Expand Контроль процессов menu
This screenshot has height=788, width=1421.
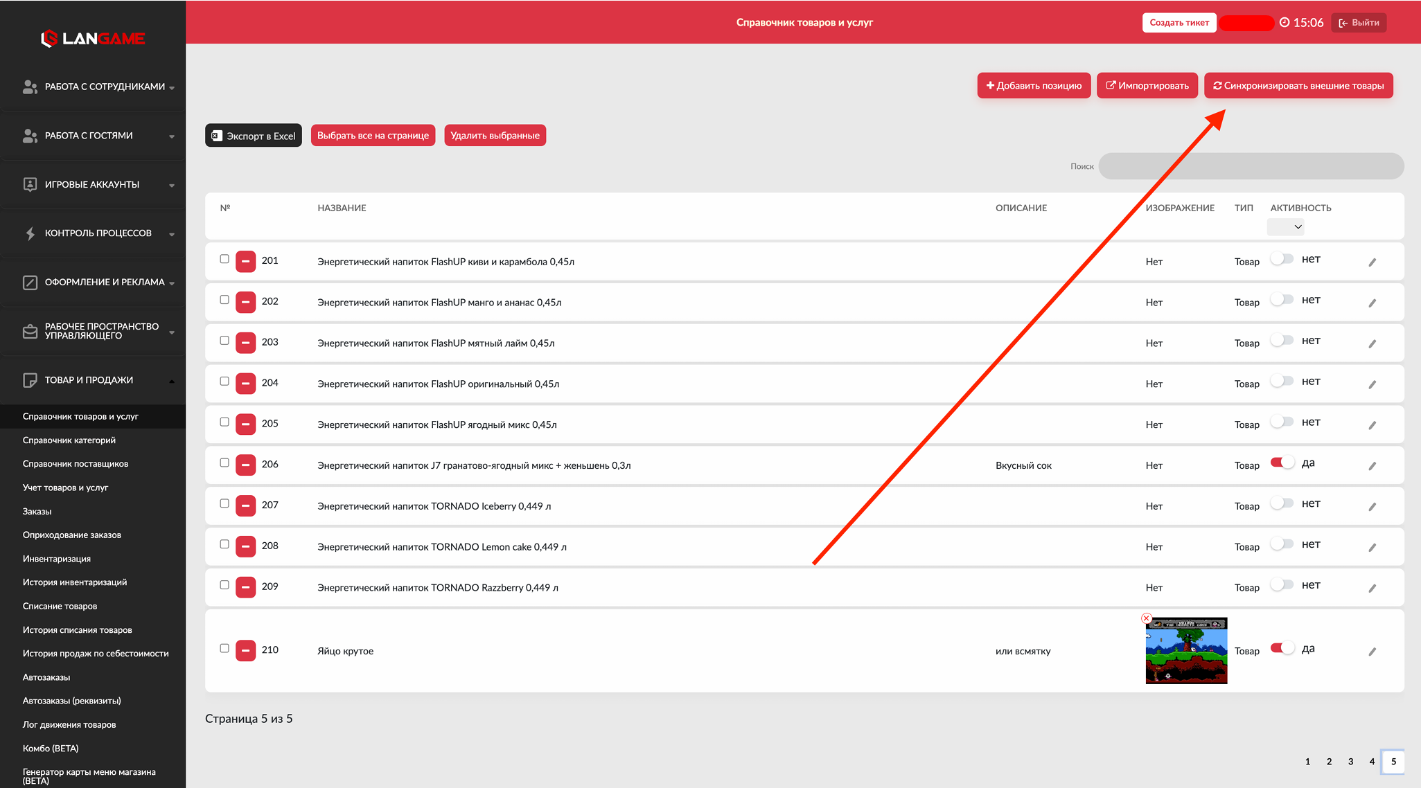pyautogui.click(x=94, y=233)
